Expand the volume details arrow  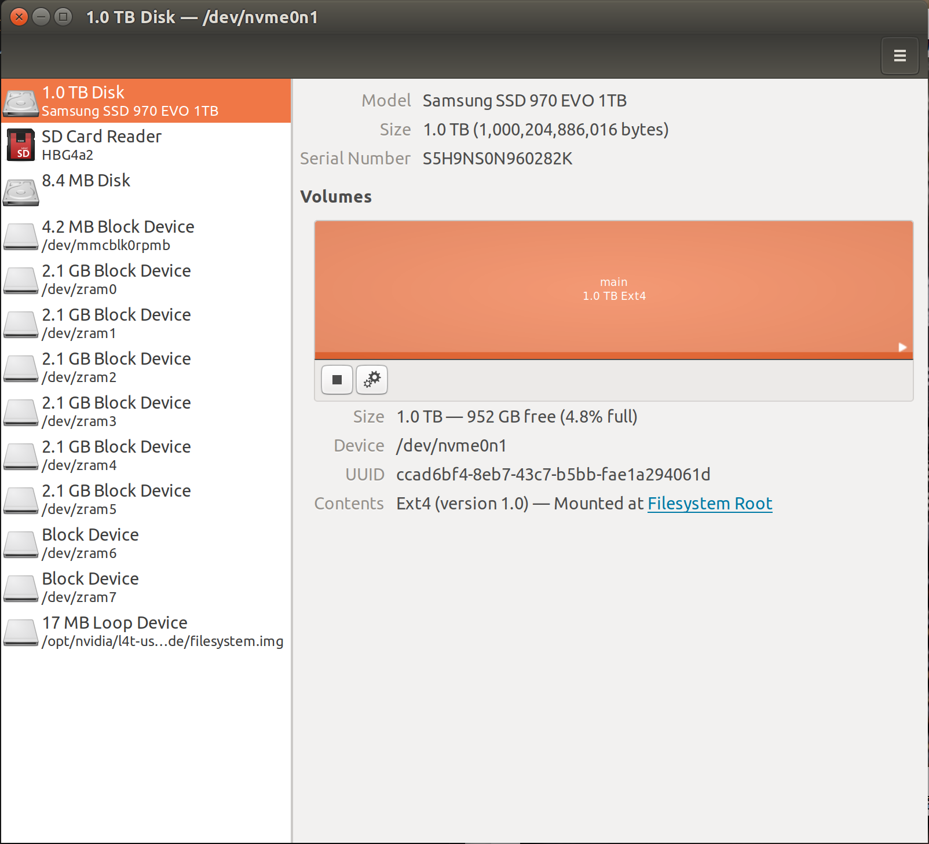click(x=901, y=348)
